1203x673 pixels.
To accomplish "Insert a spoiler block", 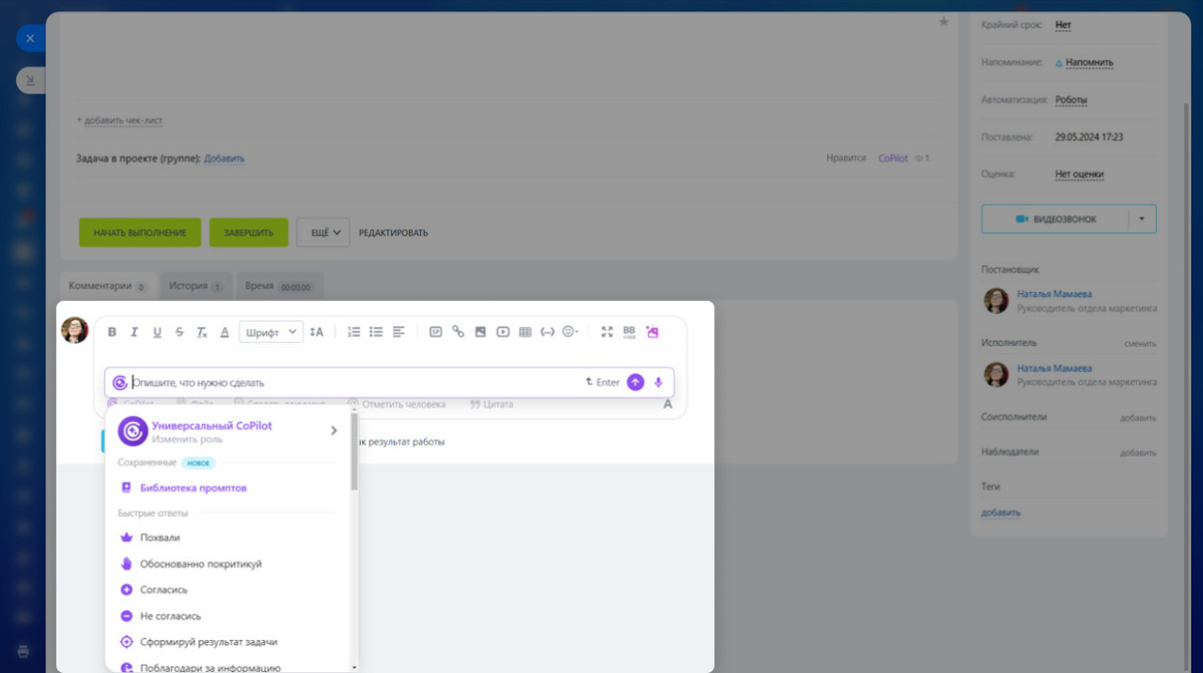I will click(x=436, y=332).
